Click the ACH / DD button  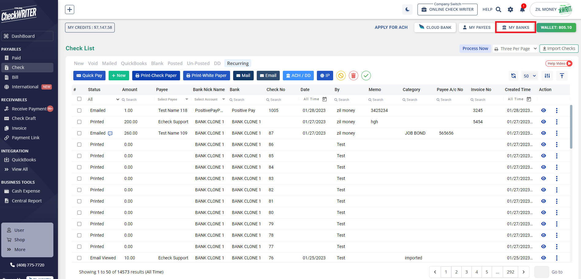298,75
